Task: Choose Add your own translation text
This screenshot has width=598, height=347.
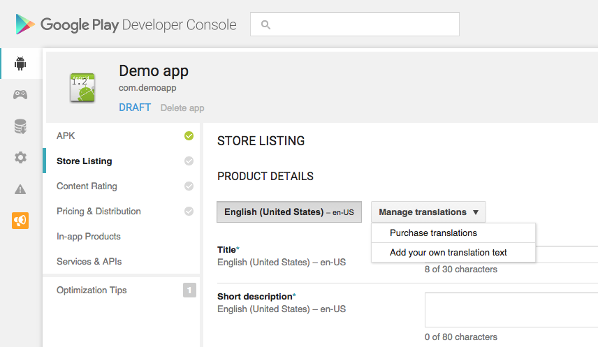Action: click(448, 253)
